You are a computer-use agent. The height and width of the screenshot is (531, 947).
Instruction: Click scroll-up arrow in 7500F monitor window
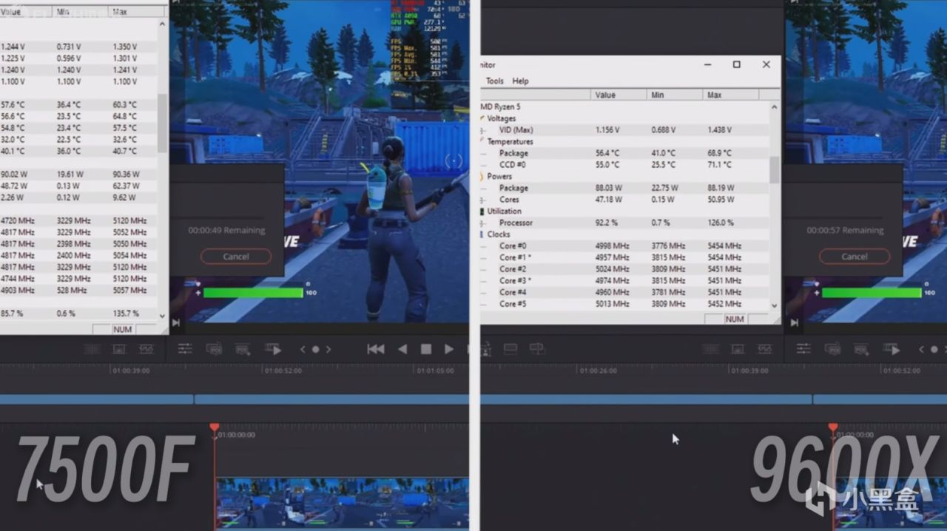pos(163,24)
